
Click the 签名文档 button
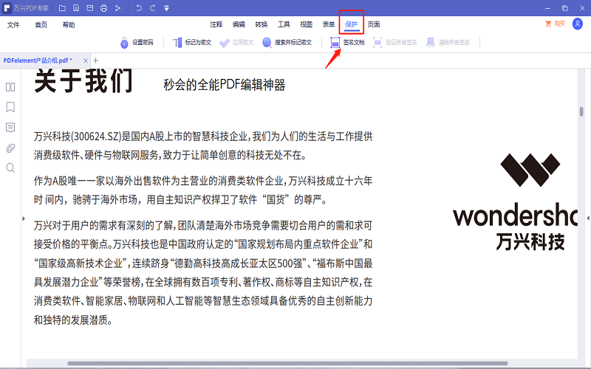(x=346, y=43)
